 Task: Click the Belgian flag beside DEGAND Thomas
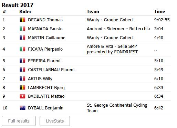click(x=22, y=20)
